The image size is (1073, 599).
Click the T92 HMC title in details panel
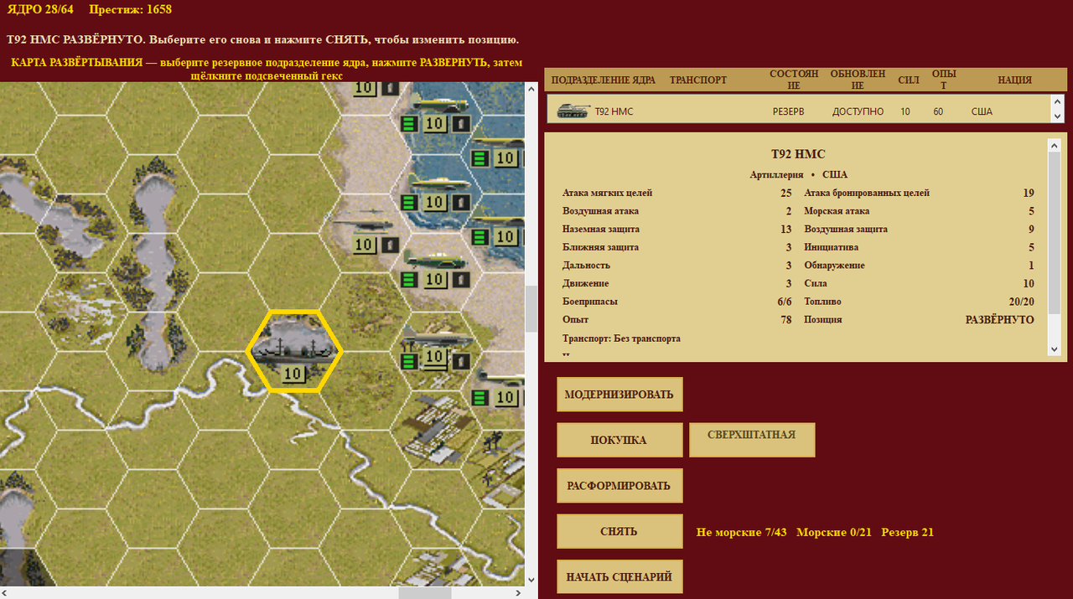(798, 155)
